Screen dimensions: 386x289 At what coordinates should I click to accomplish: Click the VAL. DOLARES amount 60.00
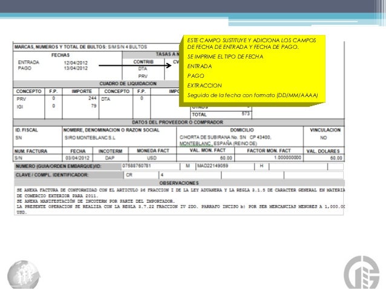(x=336, y=158)
